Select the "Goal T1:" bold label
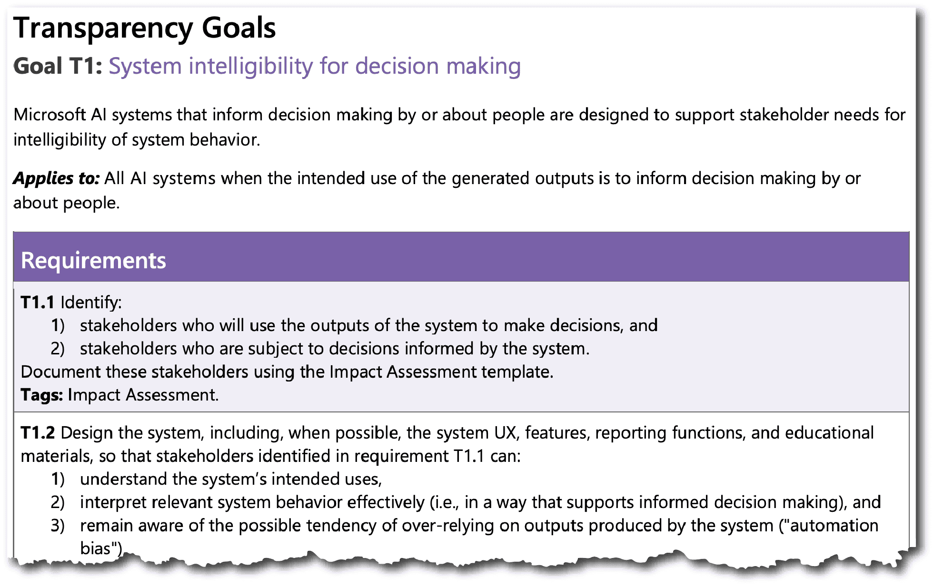 pyautogui.click(x=58, y=66)
